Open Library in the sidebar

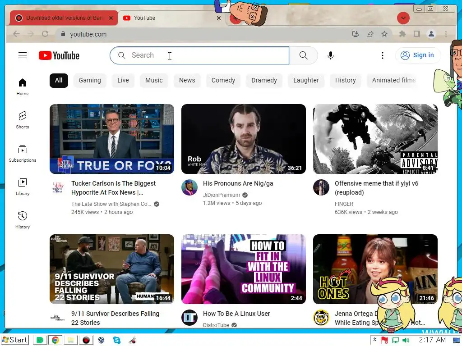(x=23, y=187)
